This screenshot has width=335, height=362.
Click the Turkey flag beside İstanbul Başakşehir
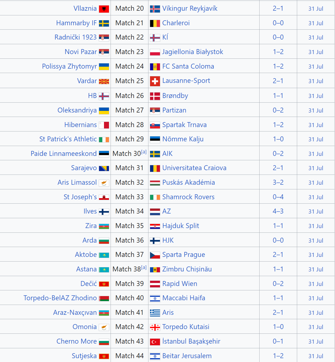click(155, 342)
